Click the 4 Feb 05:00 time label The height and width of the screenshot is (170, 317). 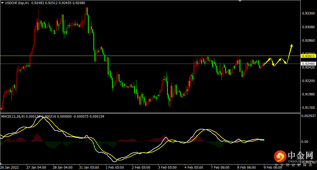(x=194, y=168)
